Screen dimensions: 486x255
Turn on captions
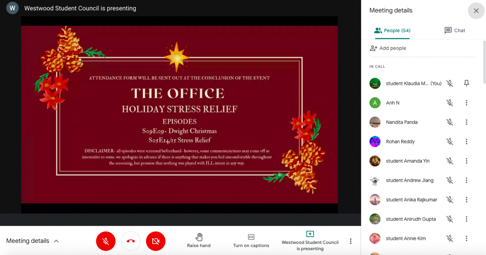pos(251,241)
